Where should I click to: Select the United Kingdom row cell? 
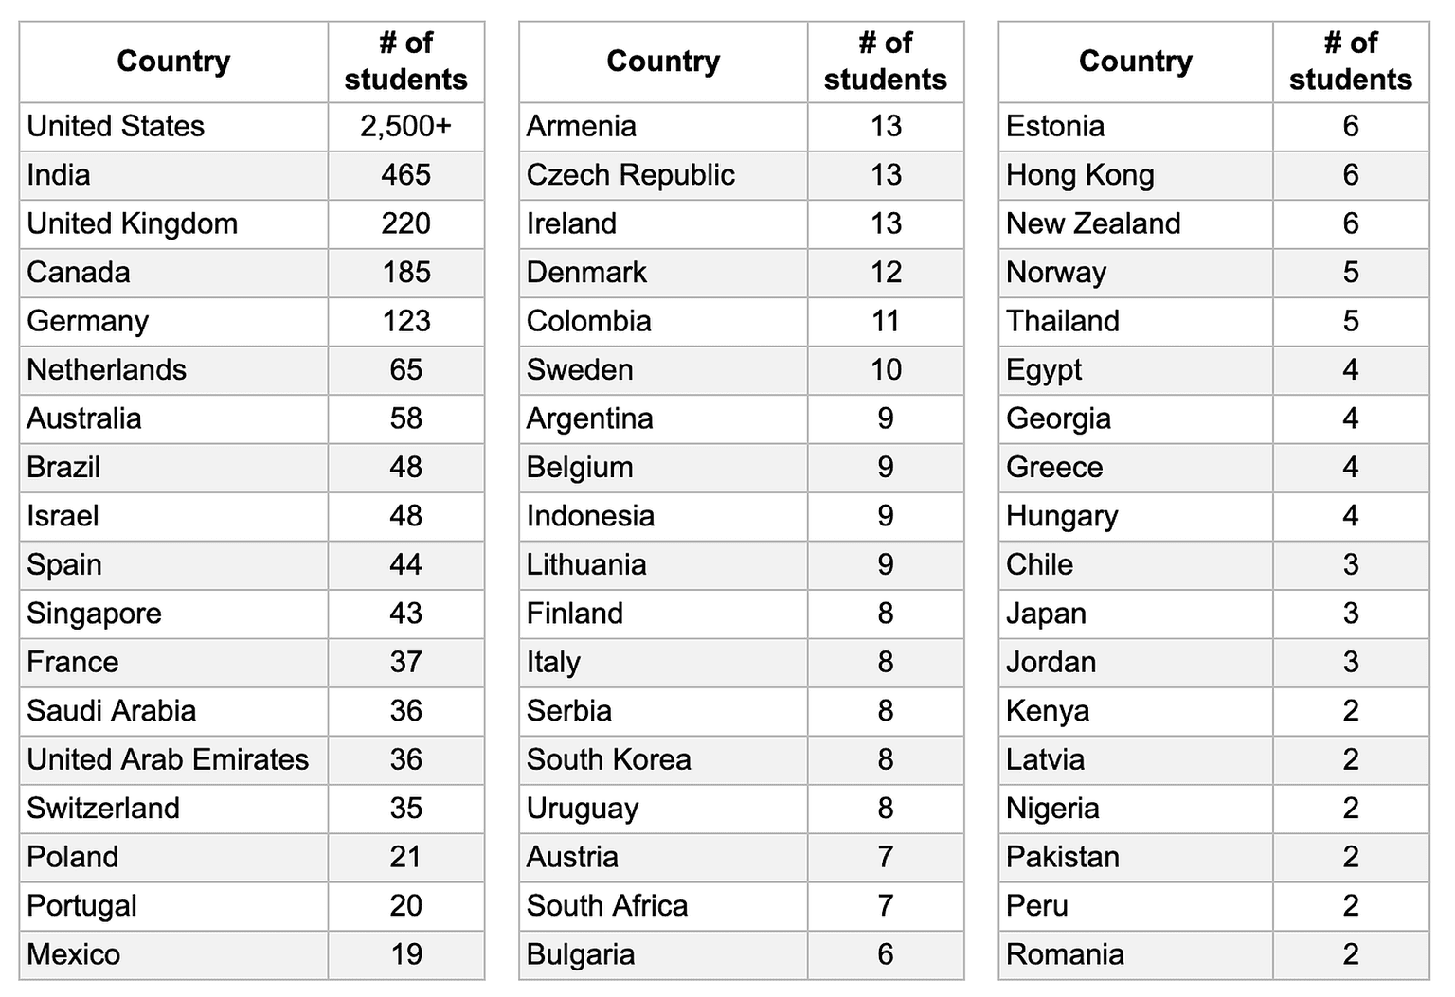[174, 224]
